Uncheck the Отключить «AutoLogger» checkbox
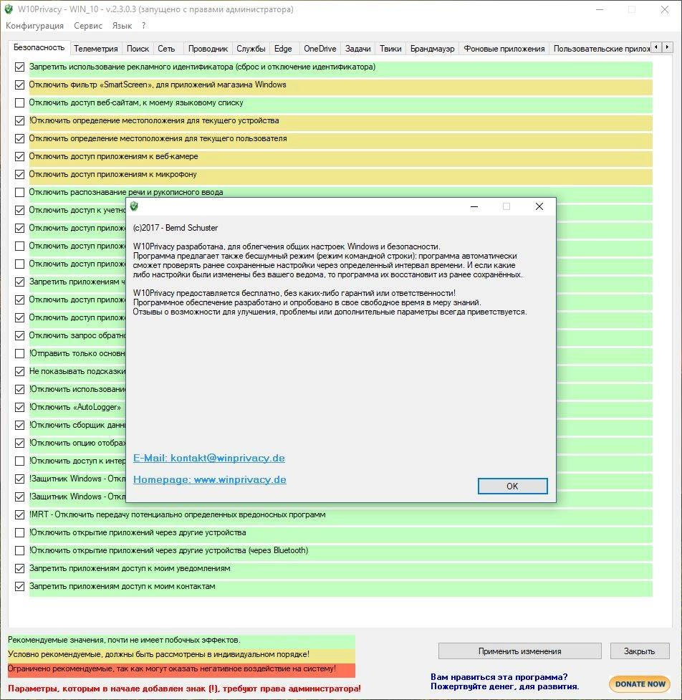This screenshot has height=700, width=682. [19, 407]
